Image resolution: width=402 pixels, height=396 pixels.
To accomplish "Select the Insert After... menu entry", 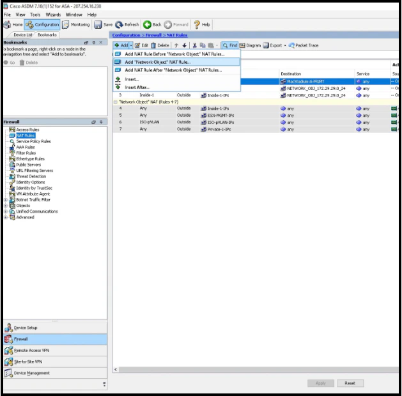I will pos(176,87).
